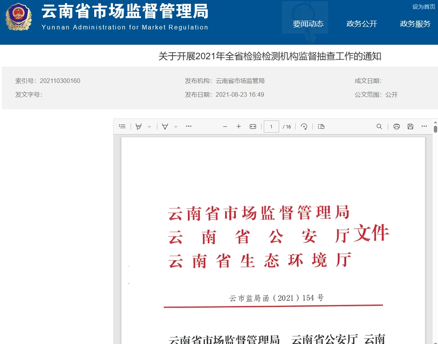Click the scrollbar up arrow of PDF viewer

pyautogui.click(x=435, y=122)
